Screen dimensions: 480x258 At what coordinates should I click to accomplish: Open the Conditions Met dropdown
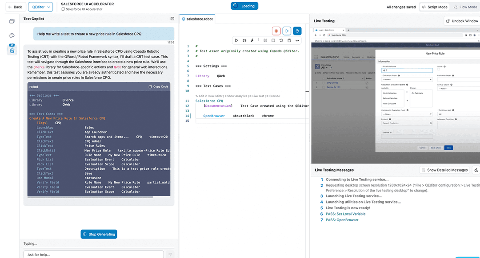point(459,114)
